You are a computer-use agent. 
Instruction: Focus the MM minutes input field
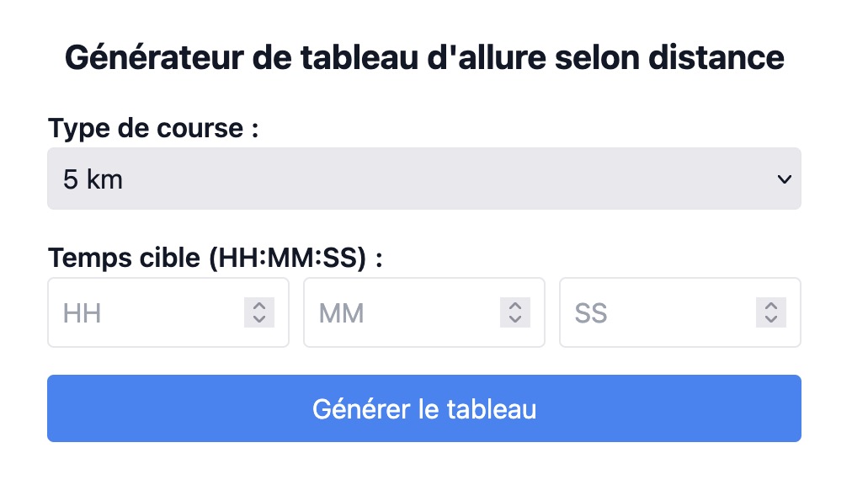[x=423, y=312]
